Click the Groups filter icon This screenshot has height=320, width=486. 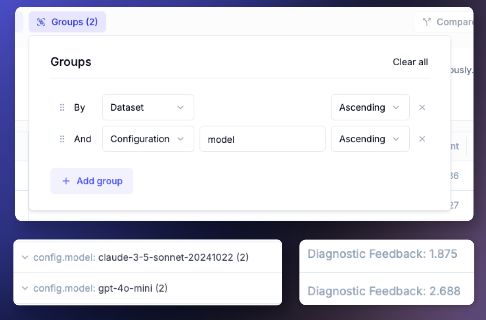click(x=41, y=22)
